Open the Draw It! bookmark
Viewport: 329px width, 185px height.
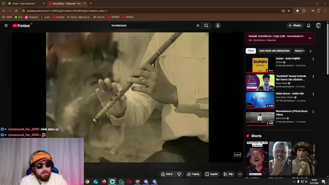coord(99,17)
